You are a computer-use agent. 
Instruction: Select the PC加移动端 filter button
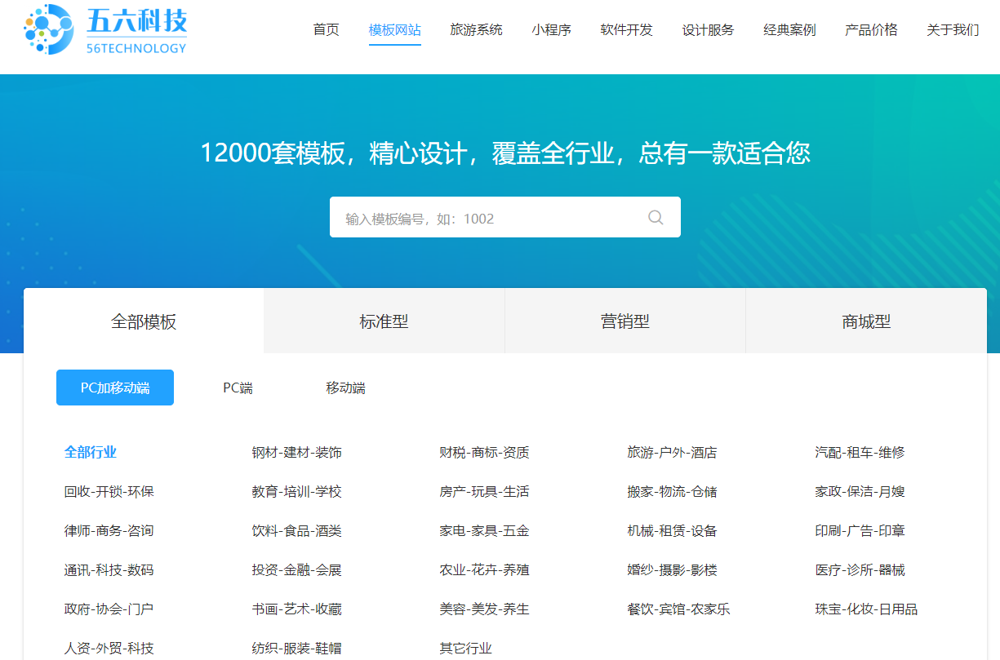click(114, 387)
